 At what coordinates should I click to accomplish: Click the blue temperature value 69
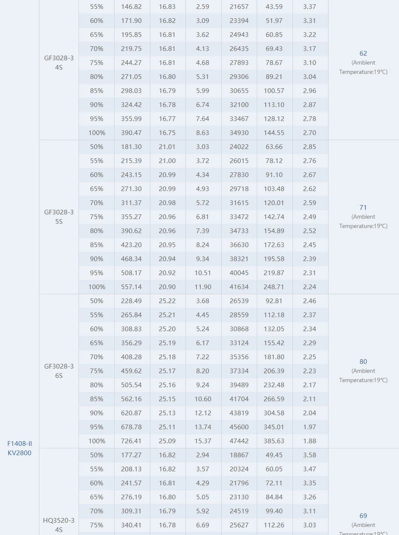tap(363, 516)
